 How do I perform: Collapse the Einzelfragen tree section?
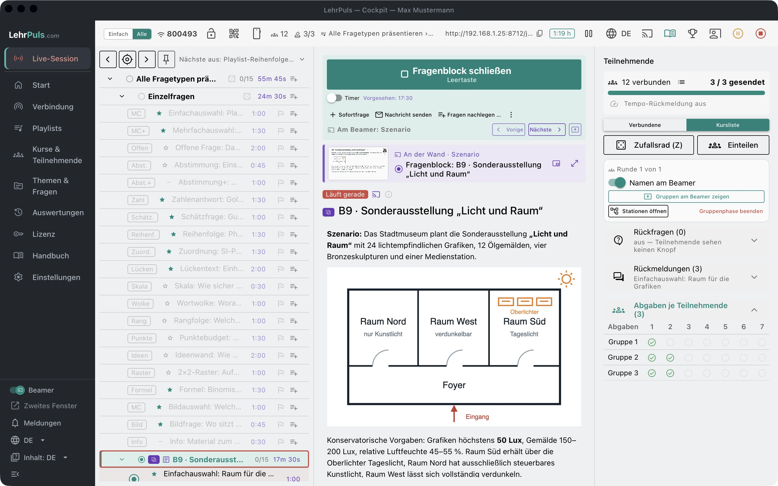tap(122, 96)
